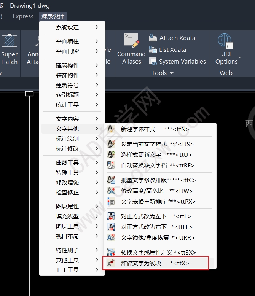The image size is (255, 296).
Task: Expand the 平面门窗 submenu arrow
Action: pyautogui.click(x=97, y=51)
